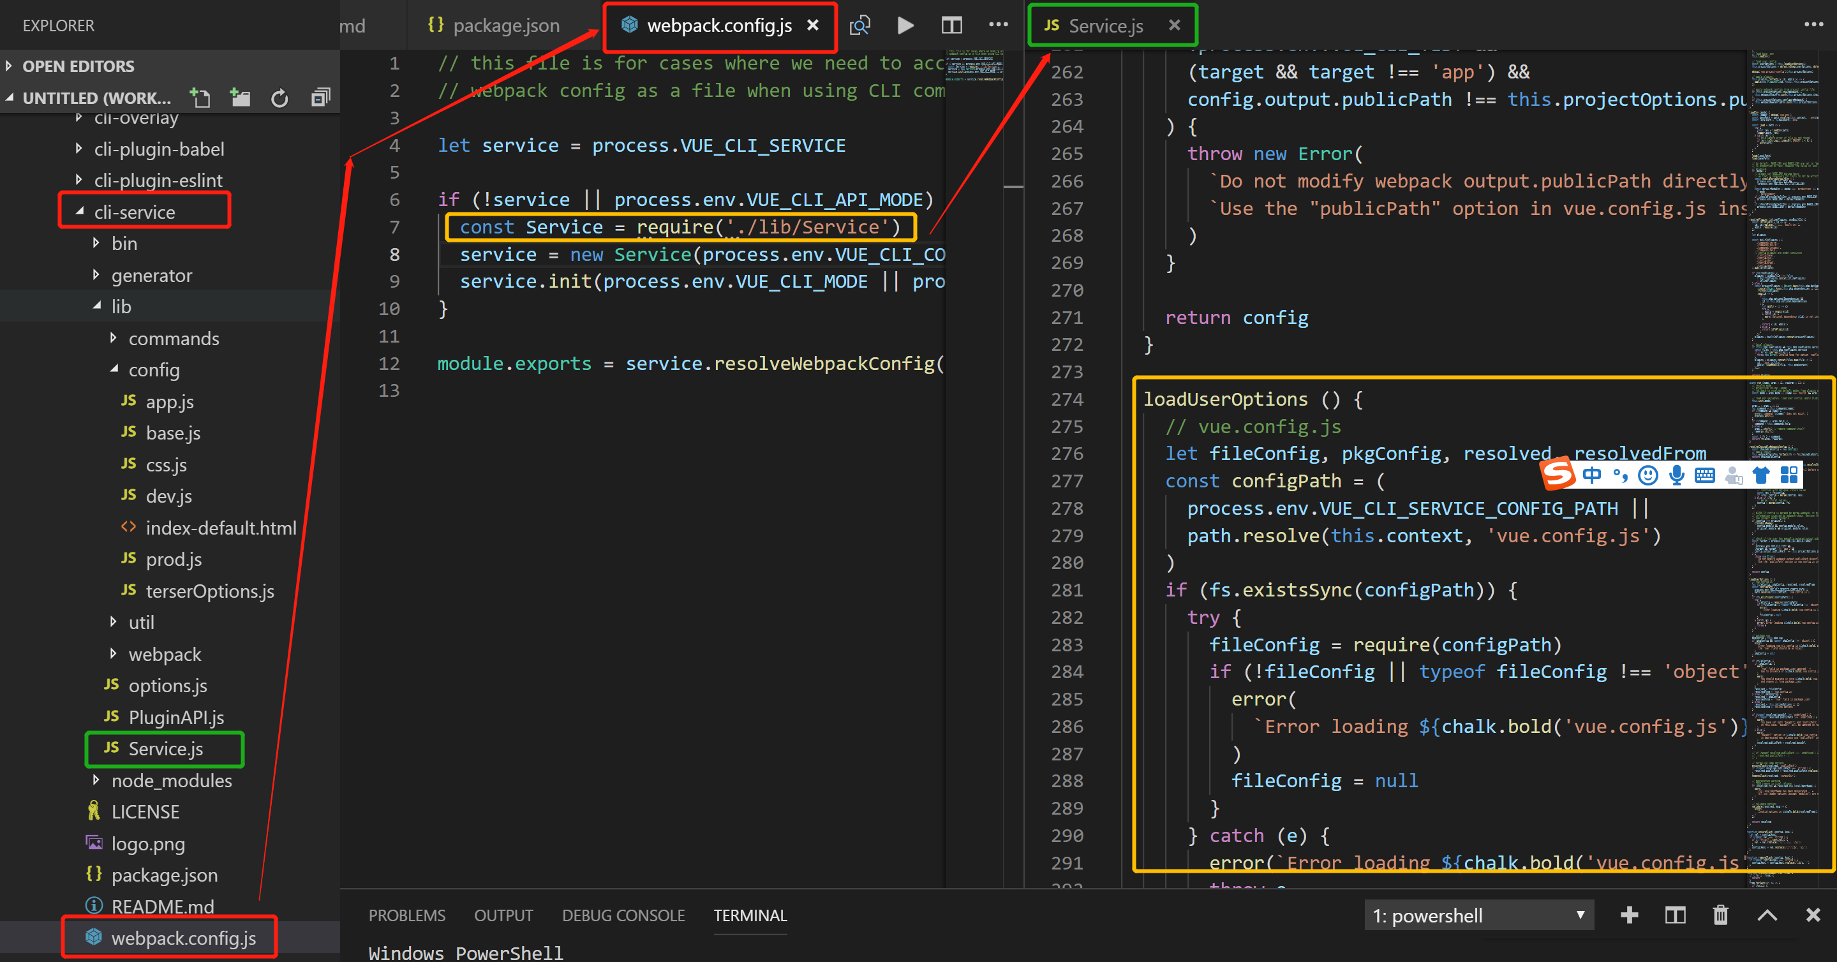Screen dimensions: 1837x962
Task: Click the split editor icon
Action: [951, 26]
